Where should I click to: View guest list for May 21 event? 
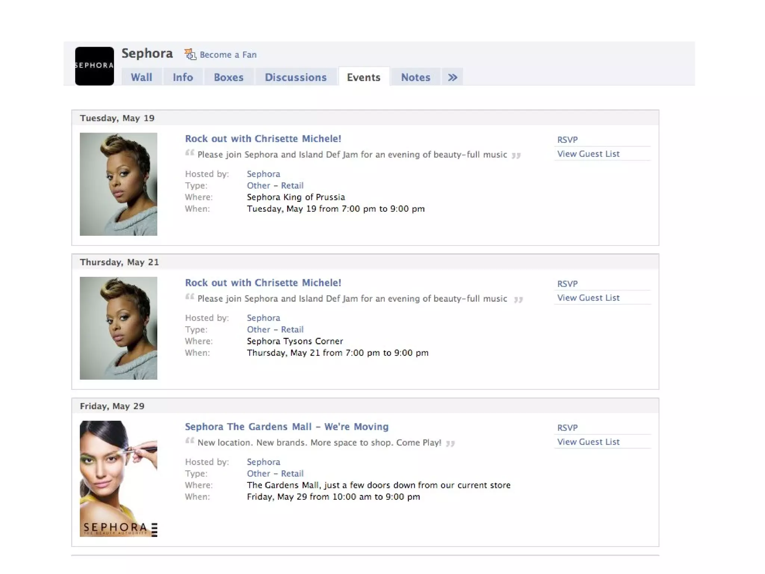click(588, 298)
